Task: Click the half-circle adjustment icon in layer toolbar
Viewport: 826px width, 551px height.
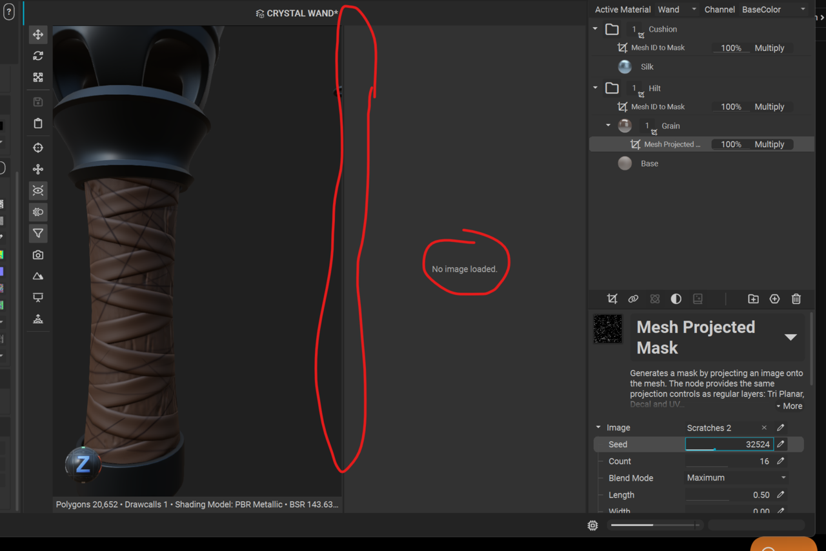Action: click(x=676, y=299)
